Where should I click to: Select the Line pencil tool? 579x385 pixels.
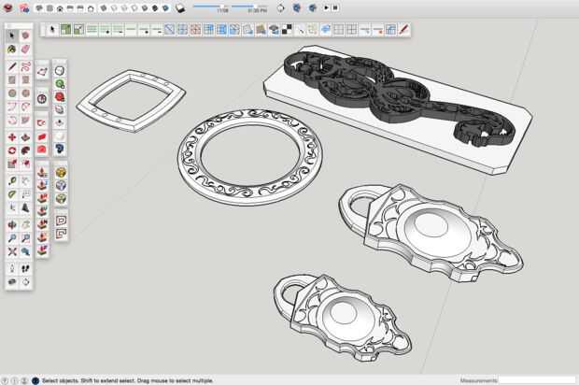click(12, 66)
